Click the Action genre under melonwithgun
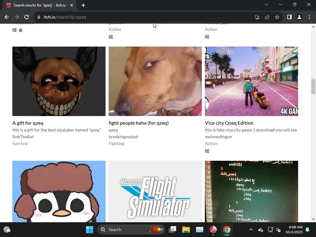The image size is (316, 237). (211, 143)
